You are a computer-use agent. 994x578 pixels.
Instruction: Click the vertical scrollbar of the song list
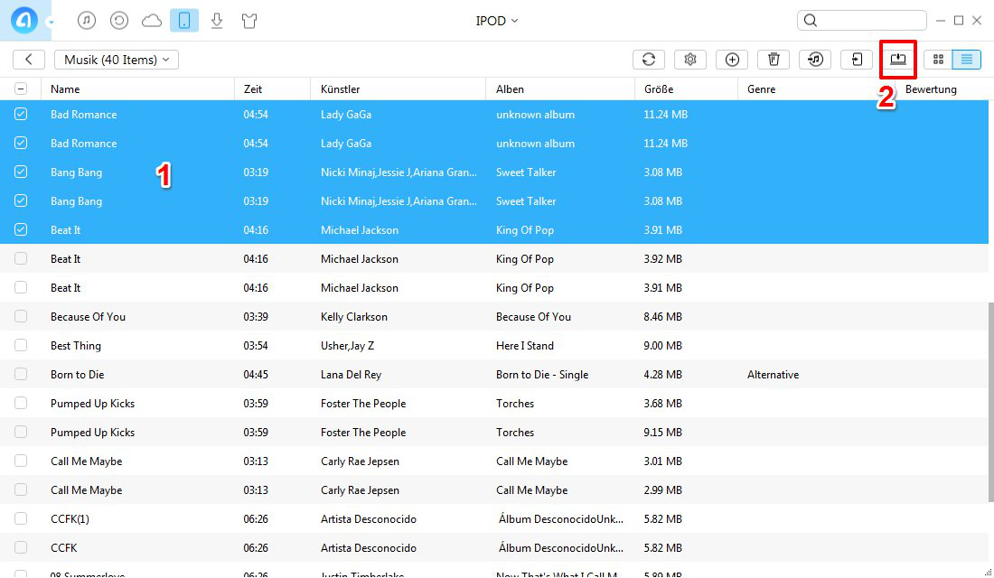[x=990, y=403]
